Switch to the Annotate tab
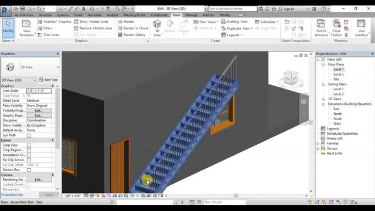This screenshot has width=375, height=211. coord(95,15)
